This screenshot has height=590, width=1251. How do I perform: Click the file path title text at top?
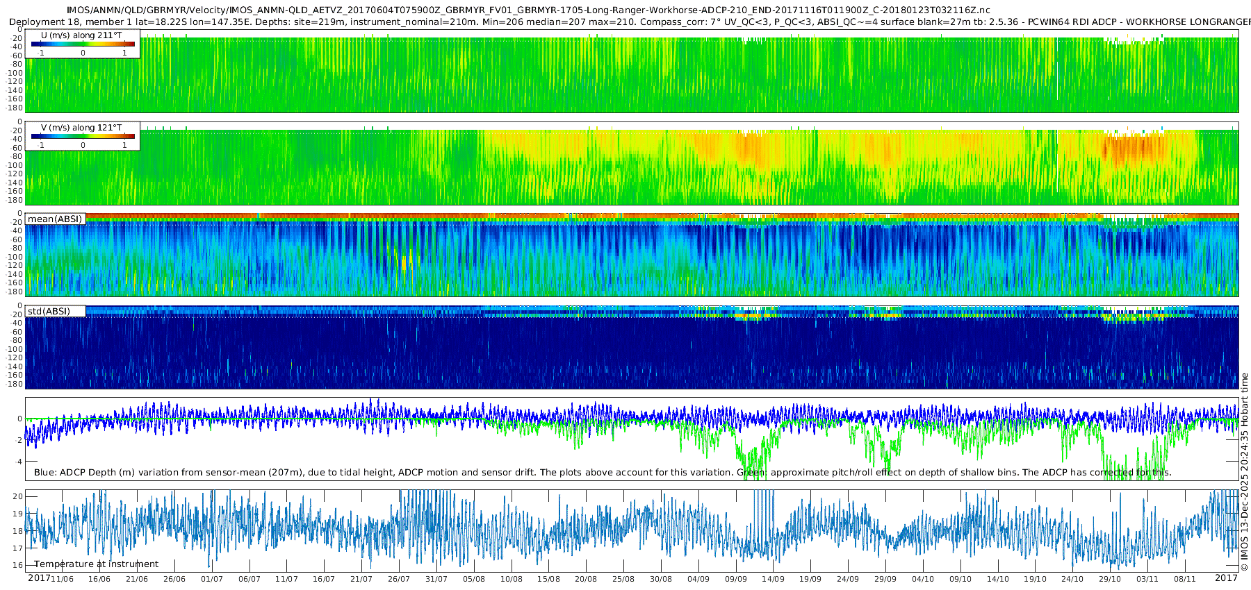[x=528, y=10]
